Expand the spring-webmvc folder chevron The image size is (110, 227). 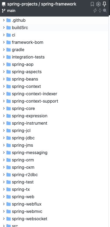tap(4, 211)
